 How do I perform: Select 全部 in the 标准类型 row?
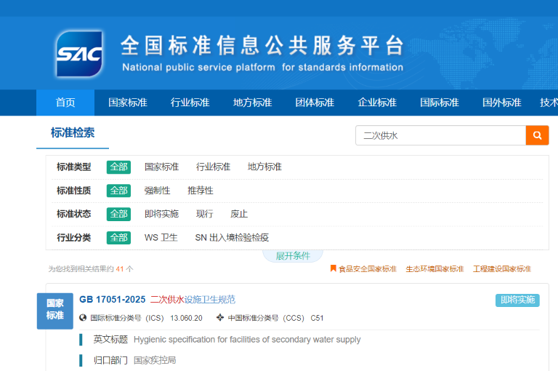click(x=118, y=167)
